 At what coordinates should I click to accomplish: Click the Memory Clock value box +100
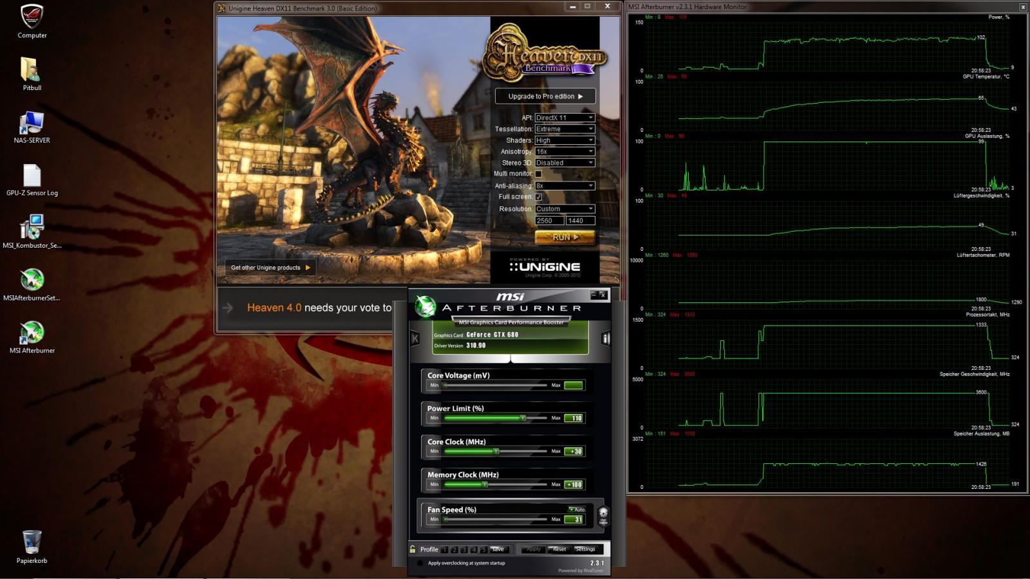pos(574,484)
